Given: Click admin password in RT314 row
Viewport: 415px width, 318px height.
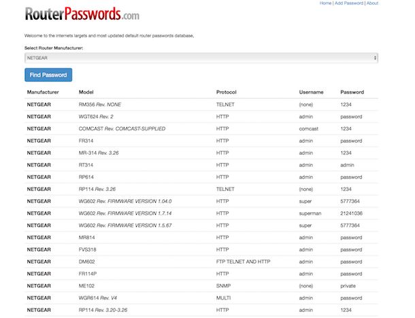Looking at the screenshot, I should pos(347,165).
